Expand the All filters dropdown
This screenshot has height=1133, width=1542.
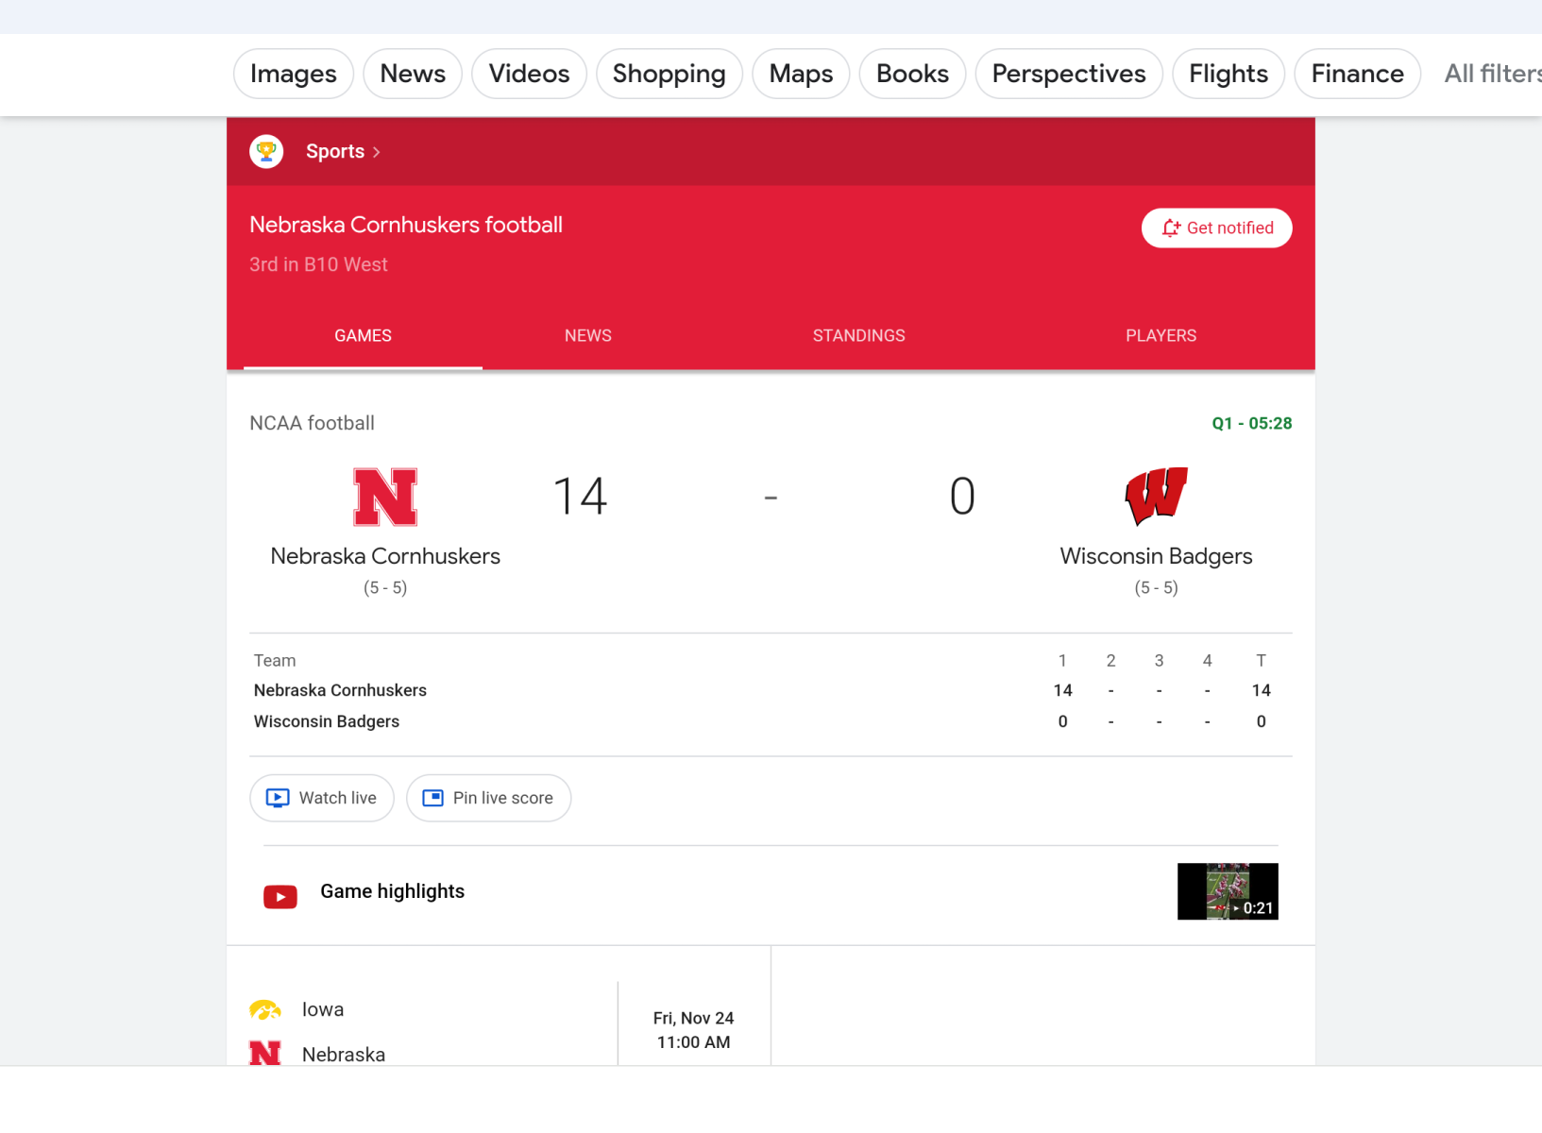coord(1491,74)
